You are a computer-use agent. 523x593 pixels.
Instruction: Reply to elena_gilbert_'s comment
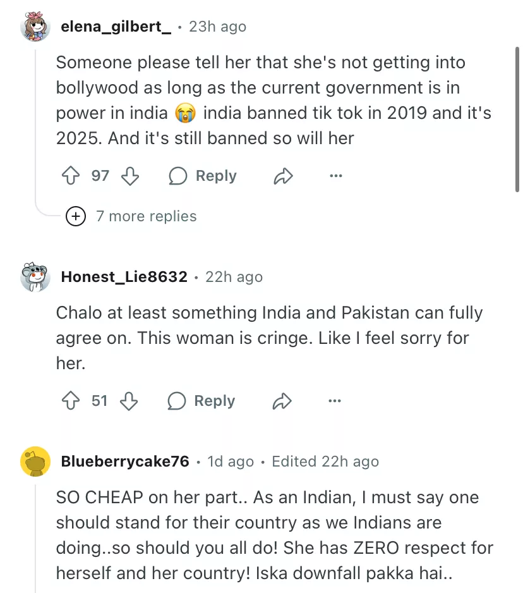pyautogui.click(x=203, y=176)
